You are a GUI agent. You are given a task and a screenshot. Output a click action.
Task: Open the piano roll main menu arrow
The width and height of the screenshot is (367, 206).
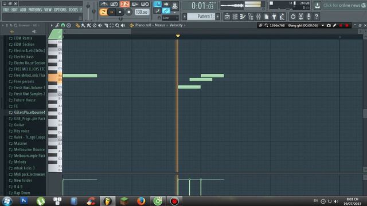[52, 25]
